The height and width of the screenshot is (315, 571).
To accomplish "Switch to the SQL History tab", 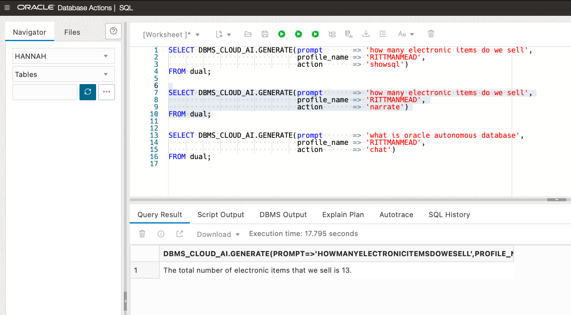I will (x=449, y=214).
